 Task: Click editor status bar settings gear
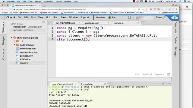point(169,74)
